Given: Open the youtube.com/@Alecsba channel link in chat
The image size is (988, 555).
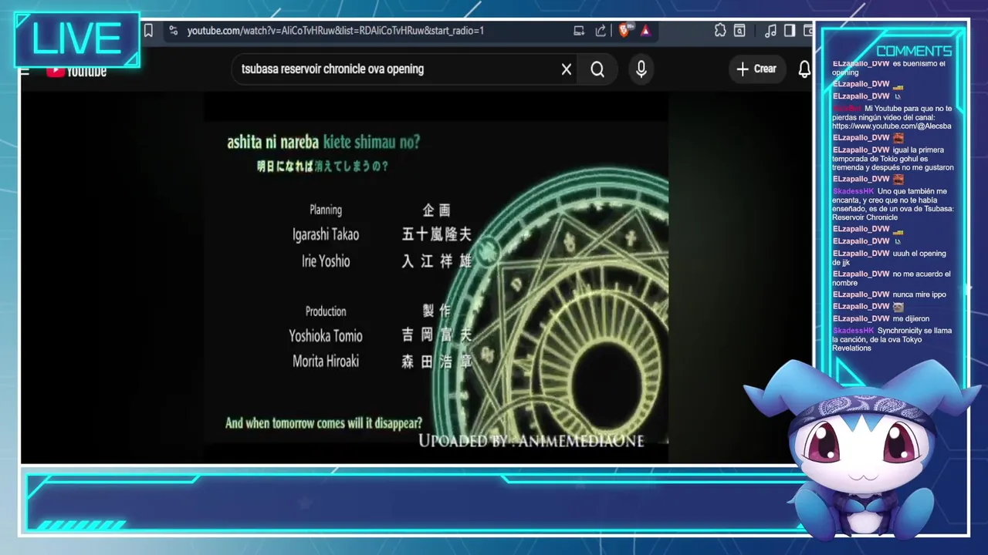Looking at the screenshot, I should point(892,126).
